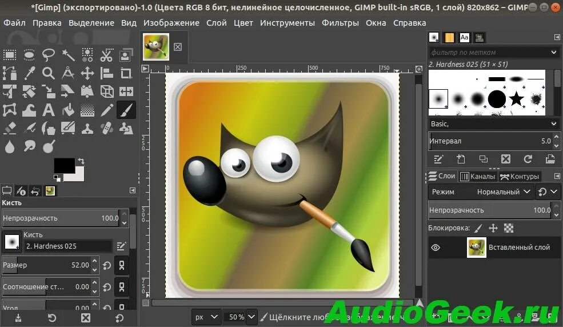
Task: Toggle lock position and size icon
Action: click(x=493, y=228)
